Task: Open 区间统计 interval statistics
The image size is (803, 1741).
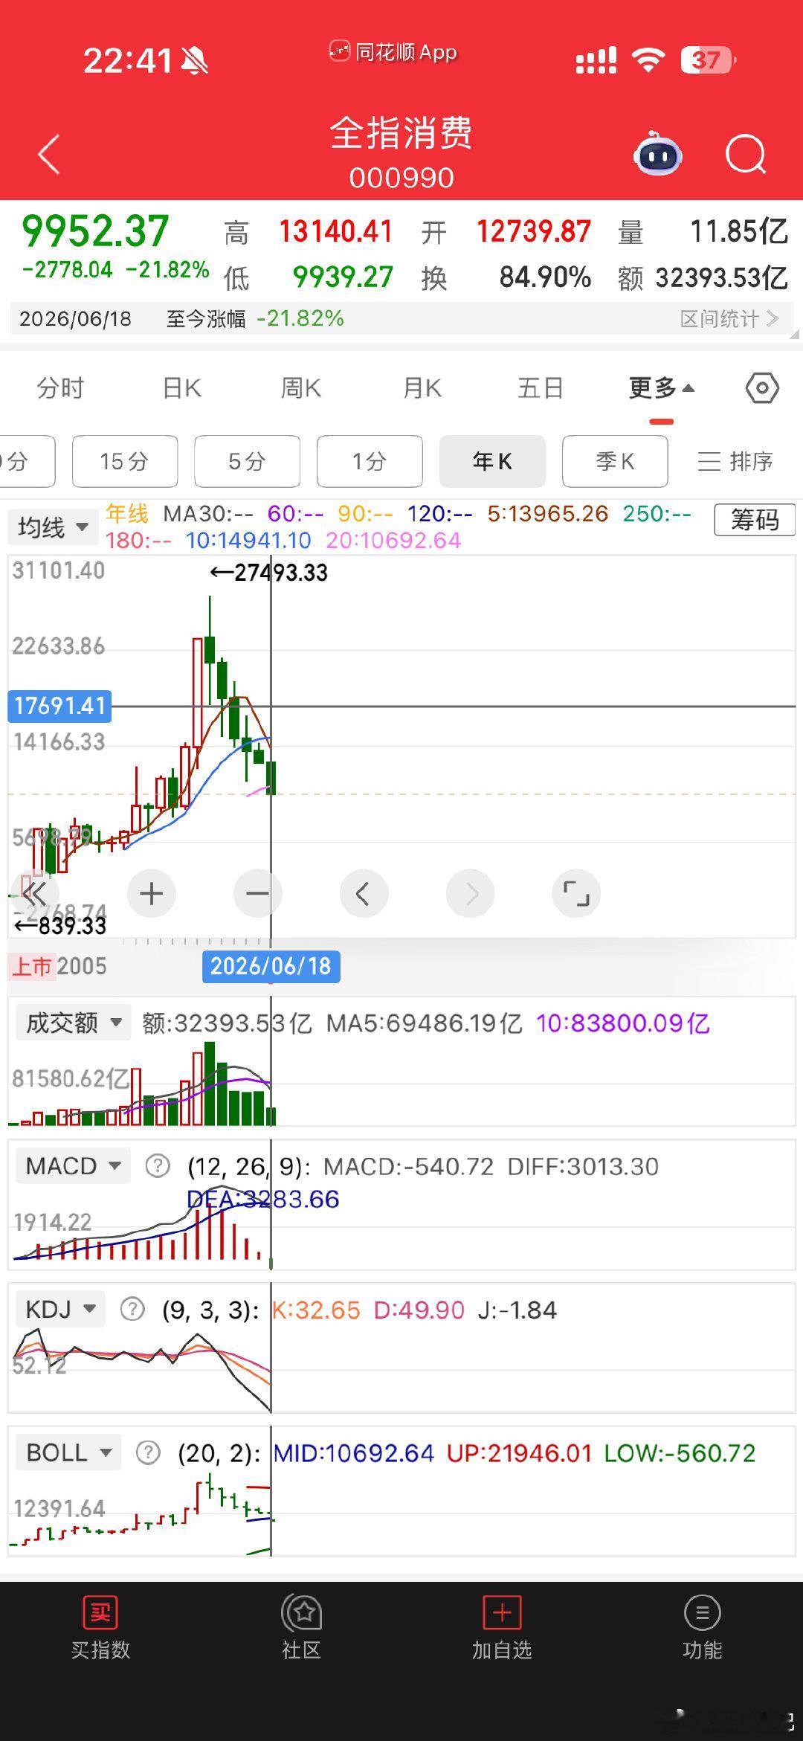Action: coord(729,319)
